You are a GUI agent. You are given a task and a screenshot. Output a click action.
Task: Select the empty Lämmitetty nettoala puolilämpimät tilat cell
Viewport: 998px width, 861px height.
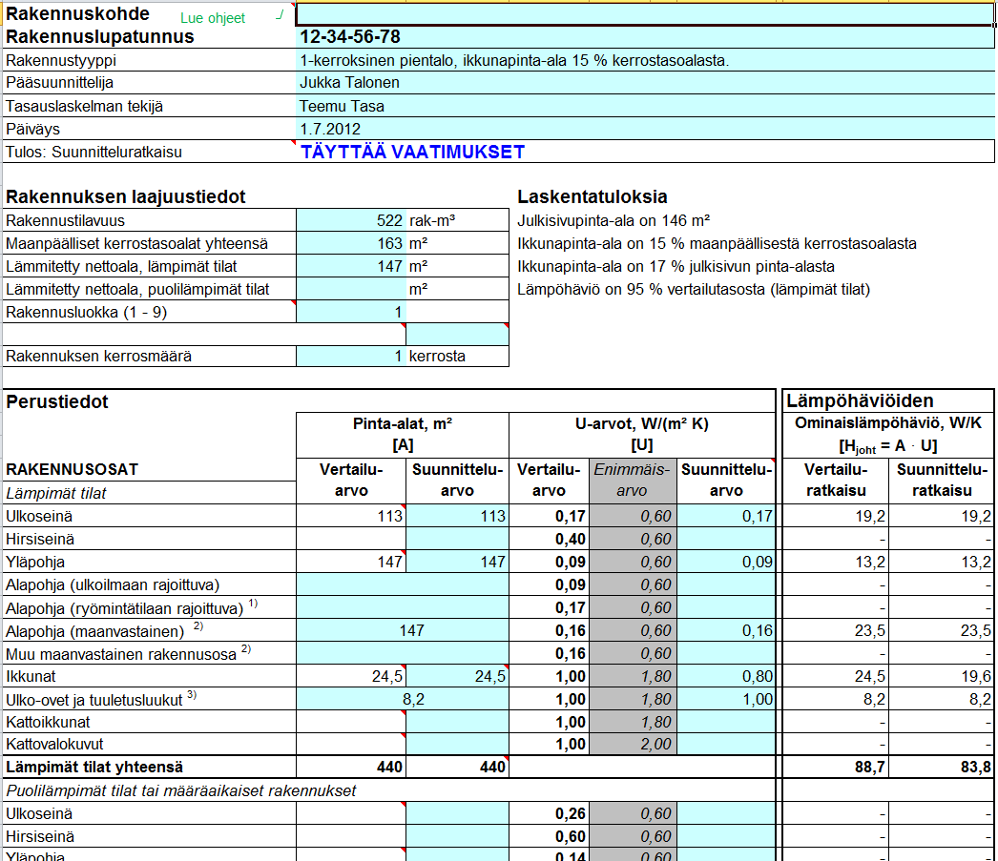[x=351, y=289]
